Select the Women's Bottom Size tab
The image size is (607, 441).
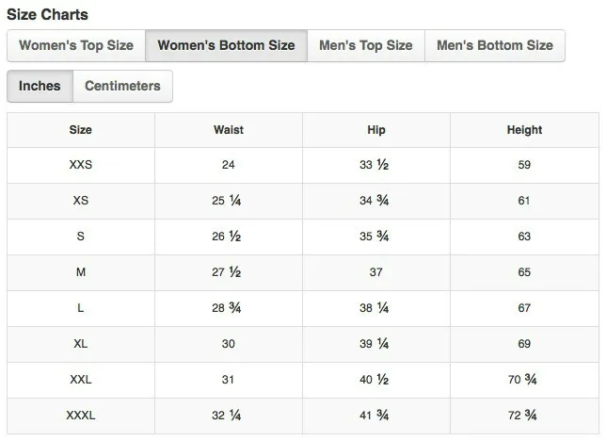[227, 45]
